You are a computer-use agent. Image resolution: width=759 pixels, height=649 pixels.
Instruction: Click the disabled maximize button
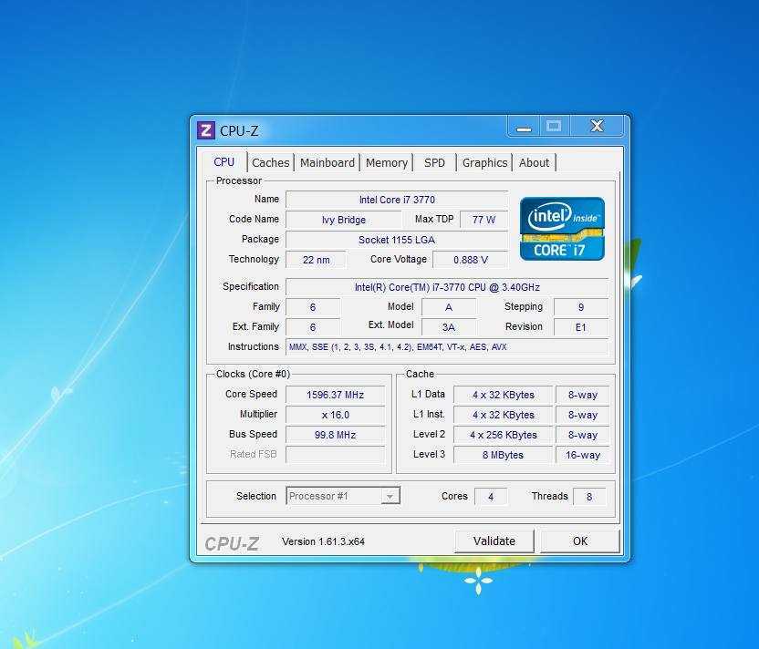(555, 127)
